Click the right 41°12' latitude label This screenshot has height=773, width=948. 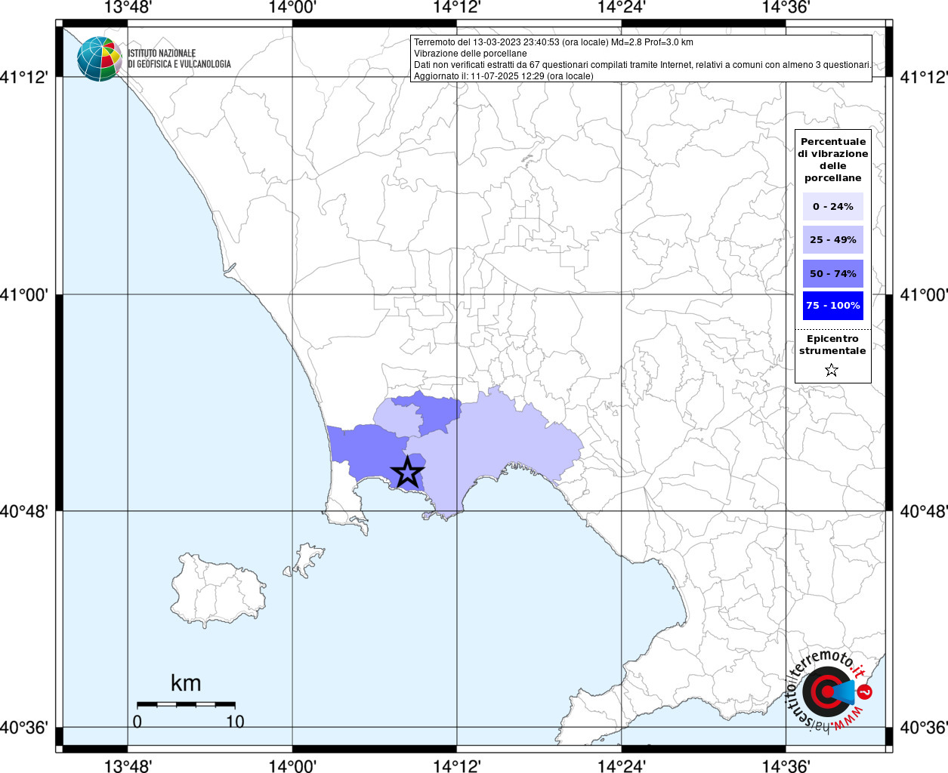(x=923, y=77)
